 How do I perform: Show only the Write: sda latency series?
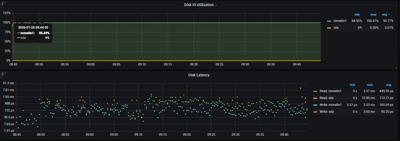tap(327, 112)
